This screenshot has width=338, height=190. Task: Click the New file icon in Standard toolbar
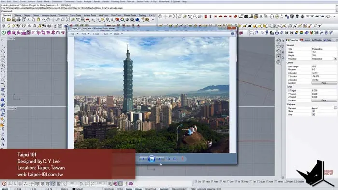pyautogui.click(x=4, y=20)
